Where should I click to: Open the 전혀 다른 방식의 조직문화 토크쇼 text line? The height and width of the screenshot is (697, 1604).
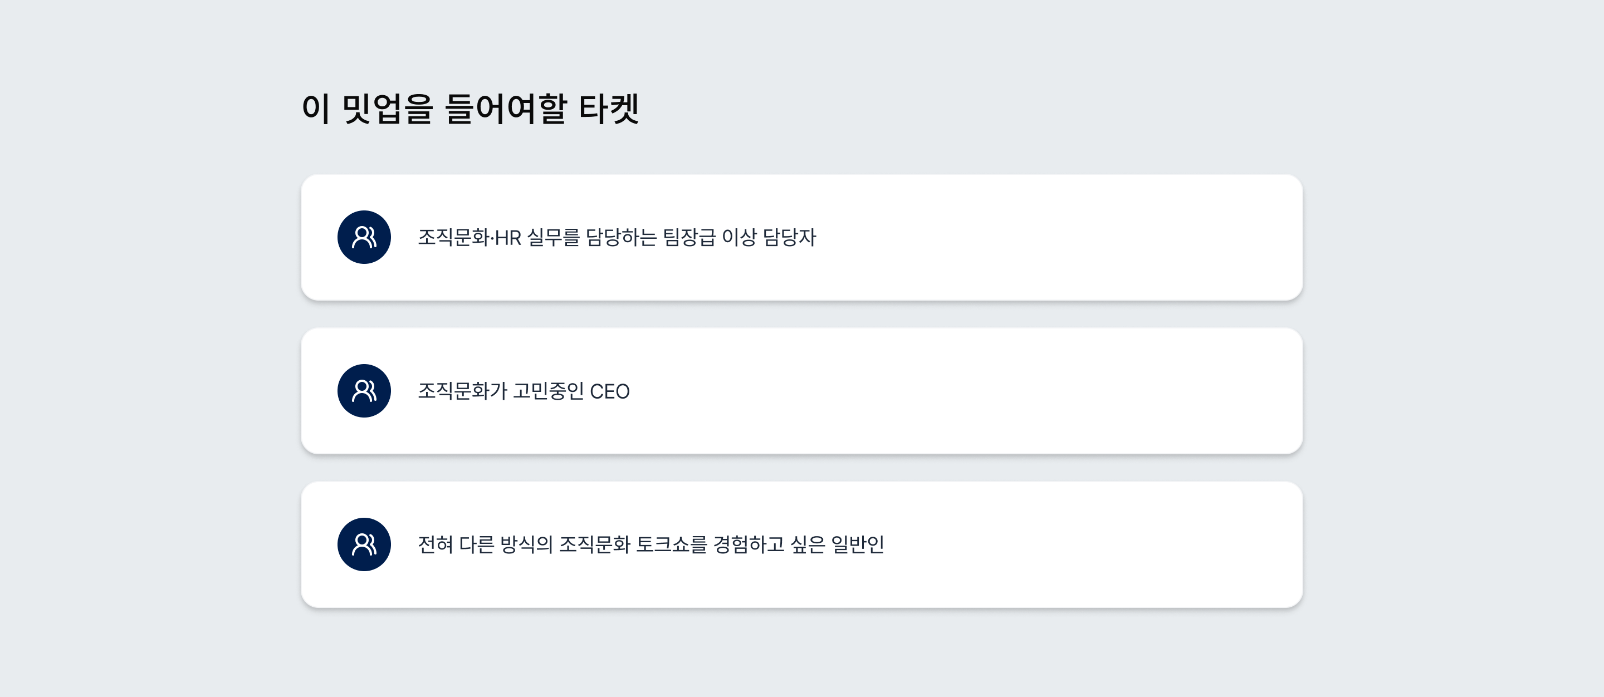(x=651, y=544)
